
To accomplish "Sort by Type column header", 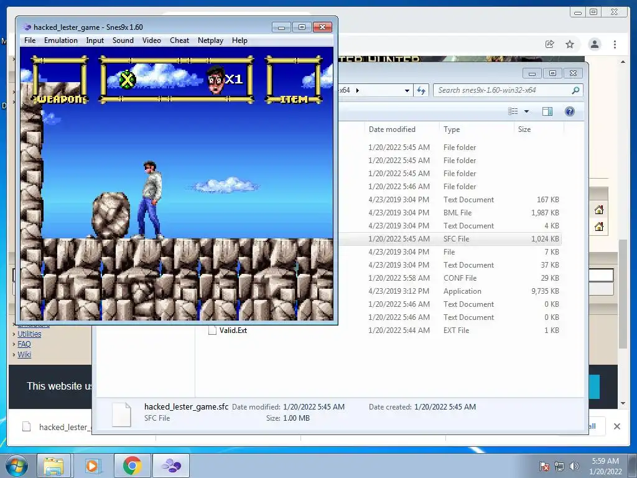I will pos(452,129).
